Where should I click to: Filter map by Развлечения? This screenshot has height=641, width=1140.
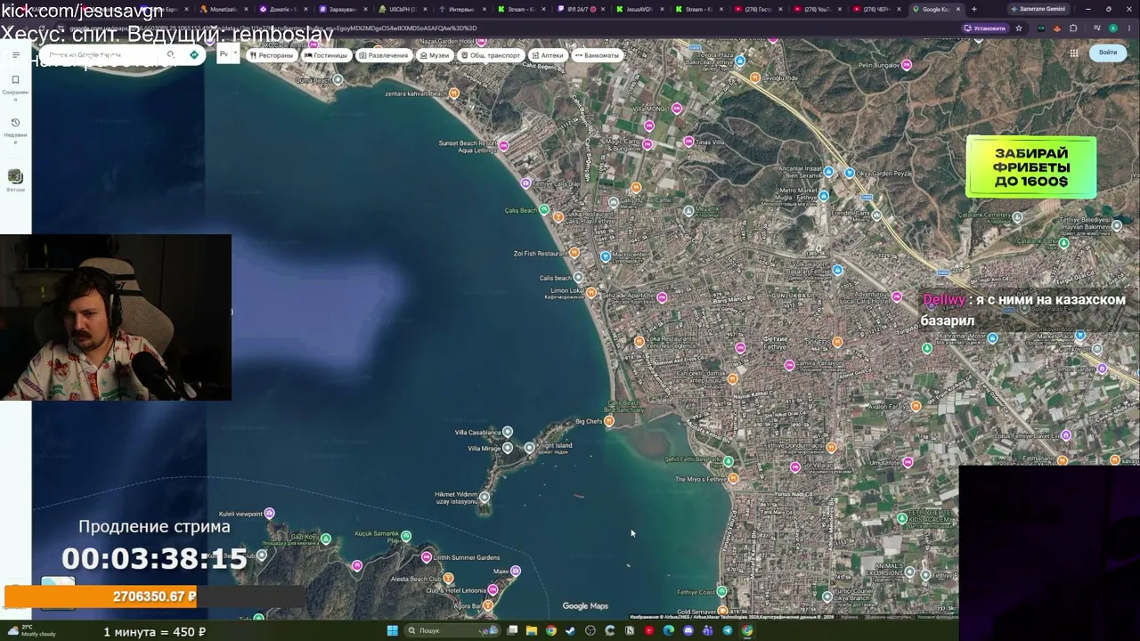pos(384,55)
